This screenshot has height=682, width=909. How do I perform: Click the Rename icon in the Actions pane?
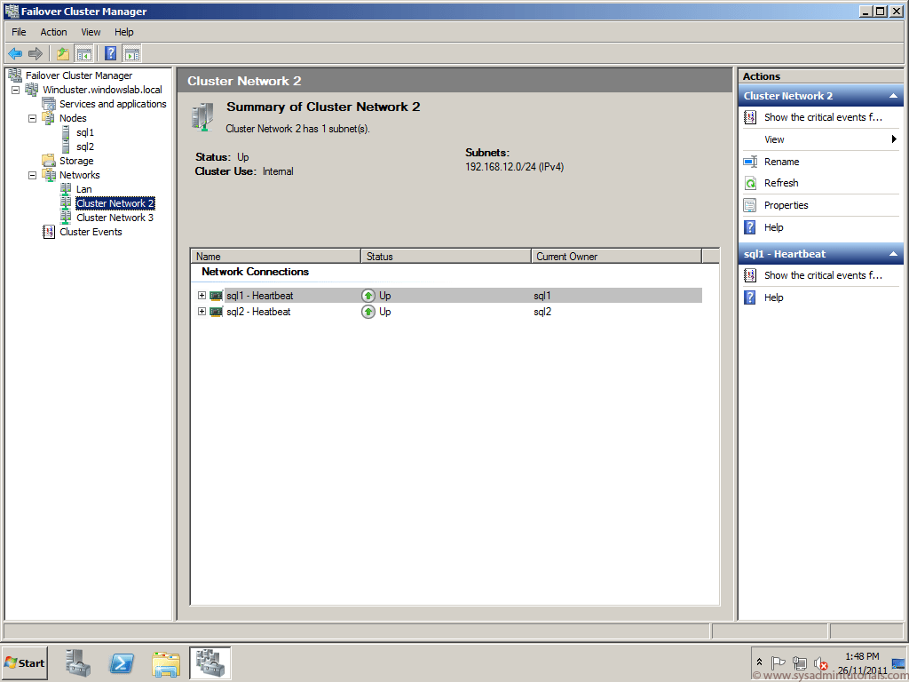750,161
